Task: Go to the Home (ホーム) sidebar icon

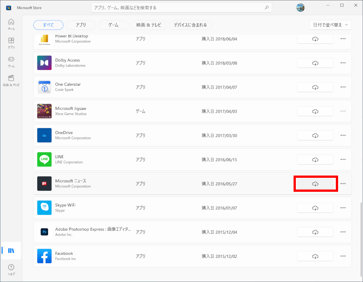Action: (11, 24)
